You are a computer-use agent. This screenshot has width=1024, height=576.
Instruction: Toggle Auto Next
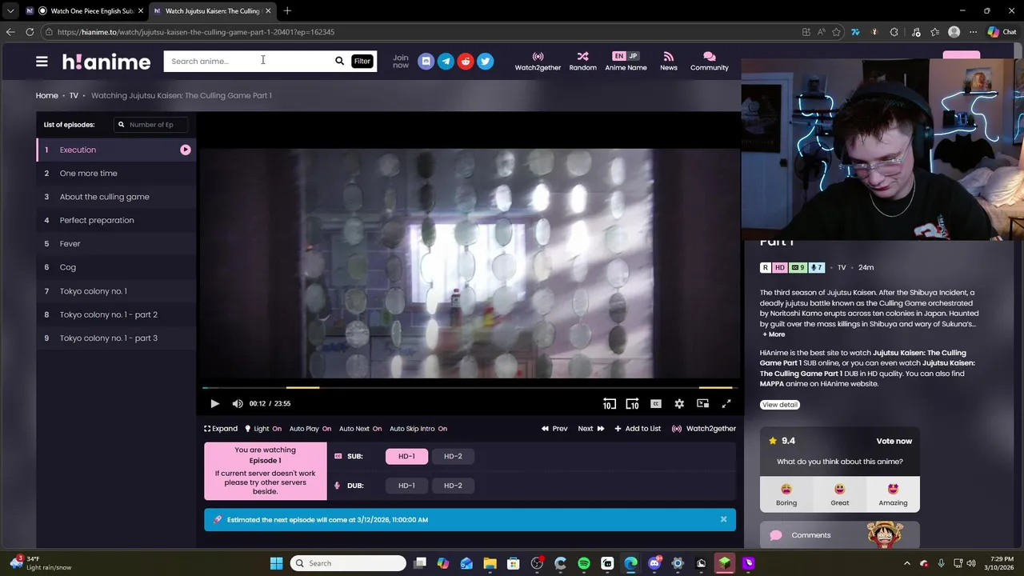[360, 429]
